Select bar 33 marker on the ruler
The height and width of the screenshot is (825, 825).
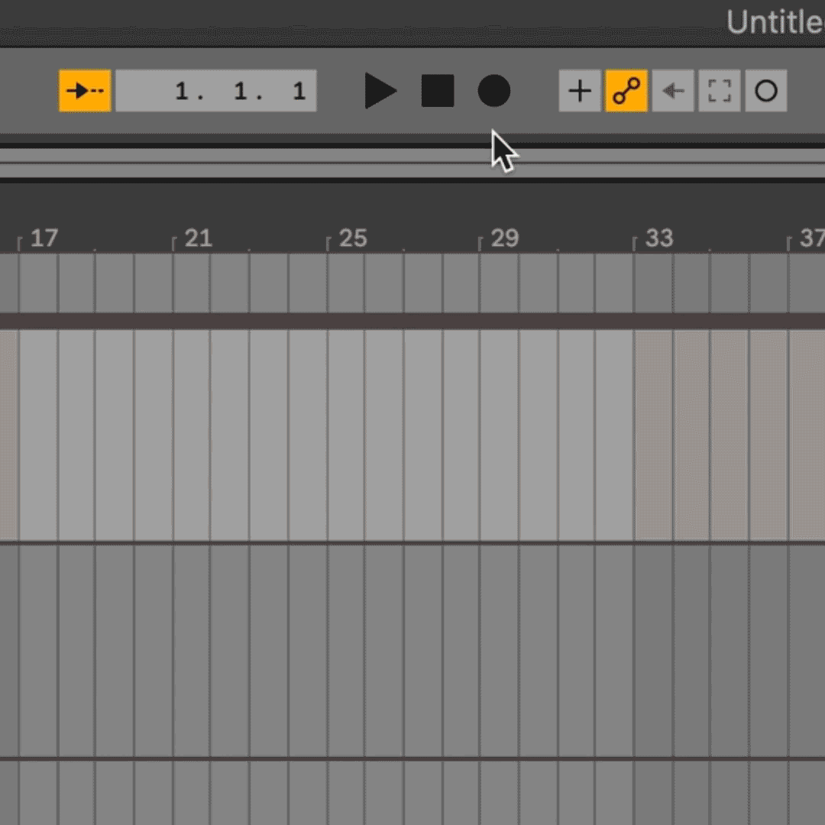pyautogui.click(x=658, y=239)
